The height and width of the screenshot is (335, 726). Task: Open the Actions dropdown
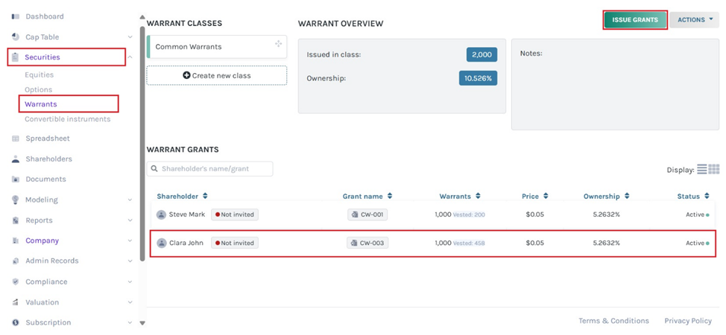[x=693, y=20]
